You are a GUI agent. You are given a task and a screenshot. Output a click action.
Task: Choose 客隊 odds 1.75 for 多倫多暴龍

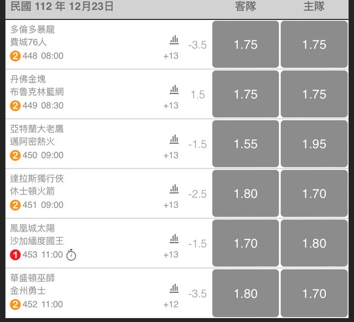coord(246,45)
